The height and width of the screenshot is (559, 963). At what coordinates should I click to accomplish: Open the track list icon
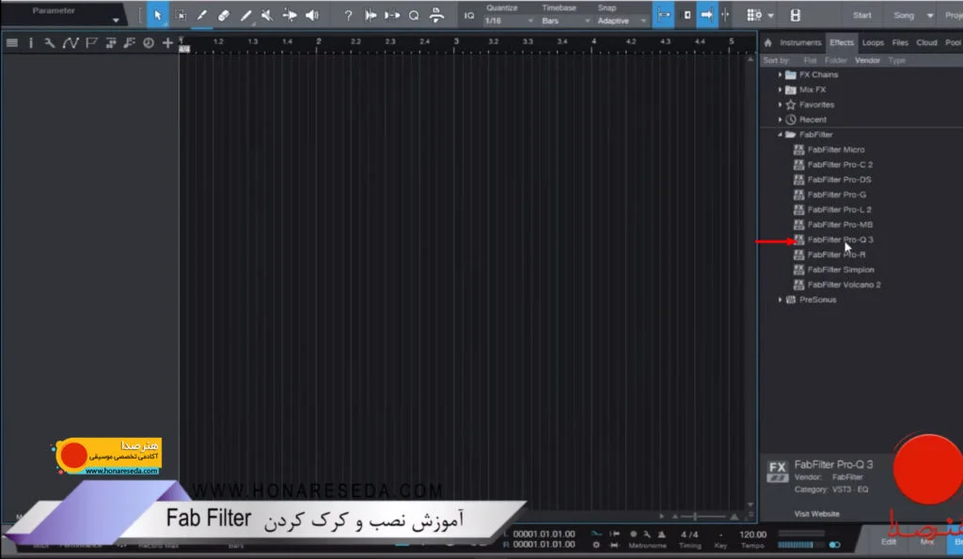(11, 43)
